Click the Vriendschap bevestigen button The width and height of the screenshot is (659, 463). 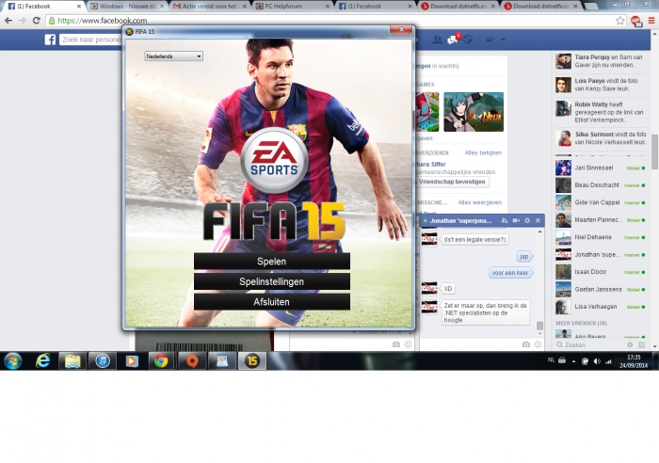coord(452,182)
